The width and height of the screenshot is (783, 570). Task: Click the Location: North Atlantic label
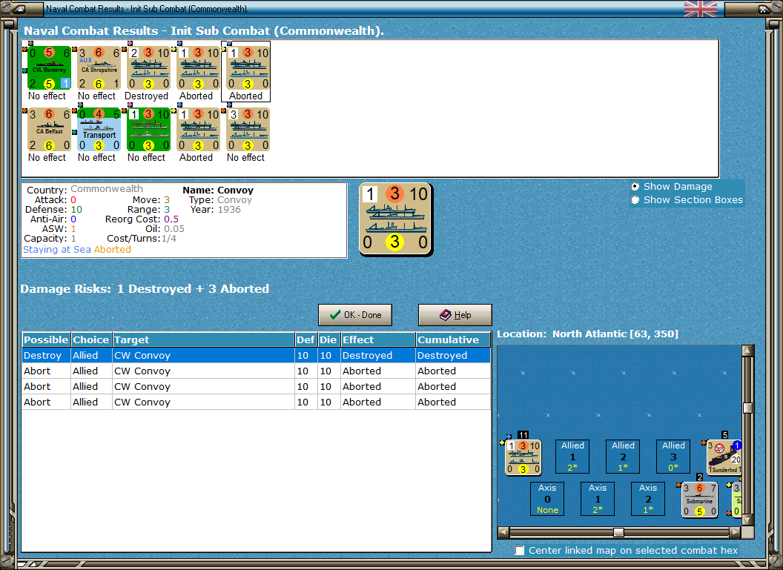(x=588, y=334)
